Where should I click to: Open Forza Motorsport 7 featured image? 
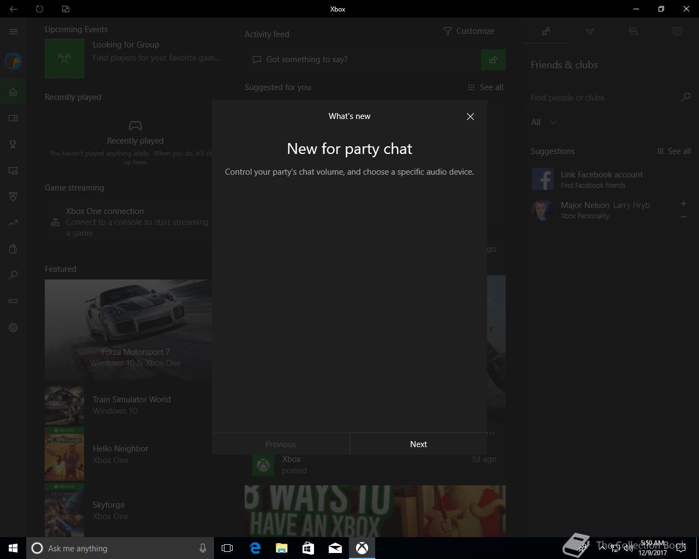(128, 330)
